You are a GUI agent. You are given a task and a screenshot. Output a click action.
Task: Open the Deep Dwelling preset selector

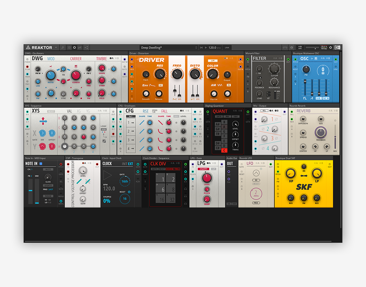click(x=169, y=47)
